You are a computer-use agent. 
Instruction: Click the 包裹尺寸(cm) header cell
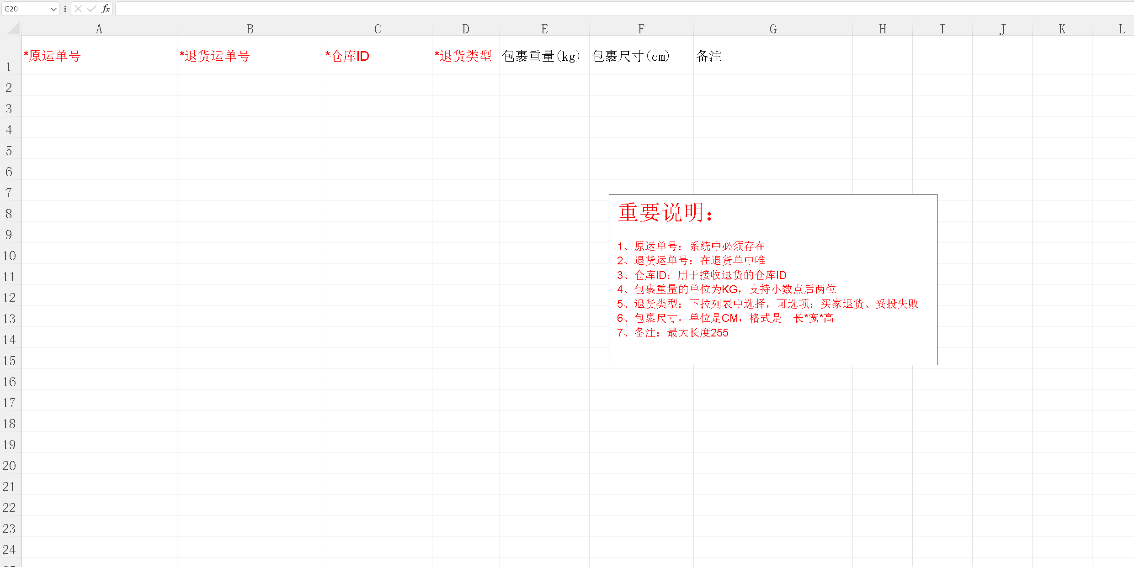point(641,55)
